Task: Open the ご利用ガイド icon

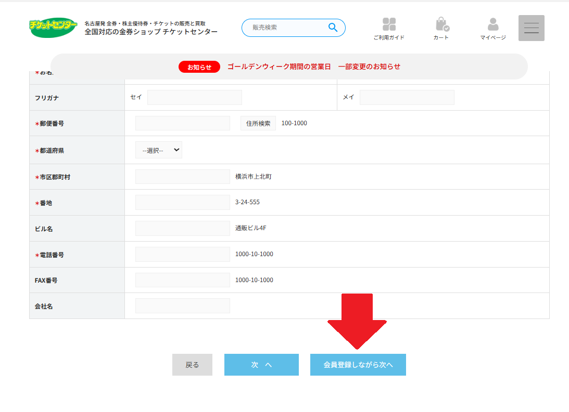Action: pyautogui.click(x=389, y=29)
